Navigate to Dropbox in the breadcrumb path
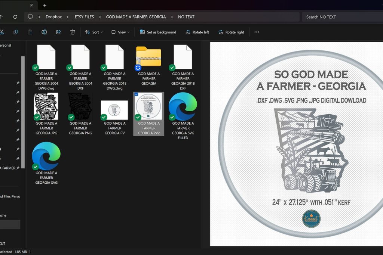This screenshot has width=383, height=255. pyautogui.click(x=53, y=17)
